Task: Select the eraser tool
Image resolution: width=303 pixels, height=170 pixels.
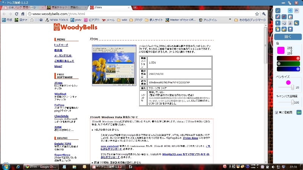Action: pyautogui.click(x=278, y=17)
